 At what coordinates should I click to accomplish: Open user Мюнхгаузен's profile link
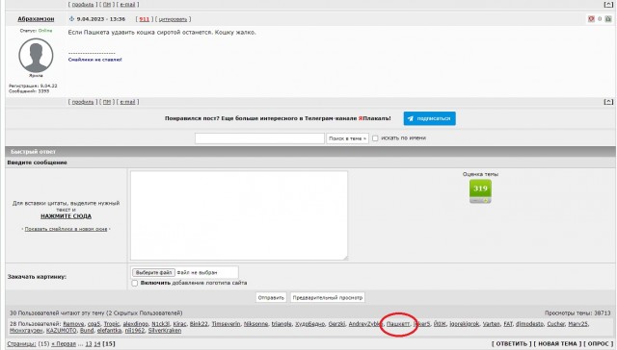click(26, 331)
